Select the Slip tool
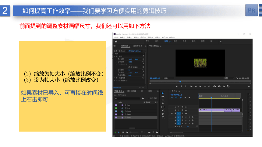 click(x=163, y=107)
